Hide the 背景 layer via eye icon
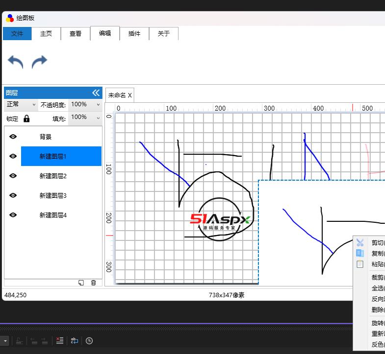The width and height of the screenshot is (385, 354). 13,137
